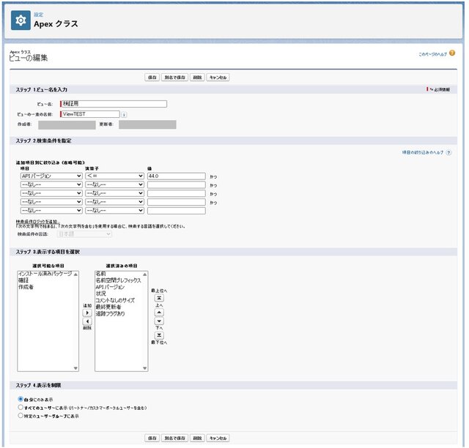Open the filter language dropdown

click(84, 234)
